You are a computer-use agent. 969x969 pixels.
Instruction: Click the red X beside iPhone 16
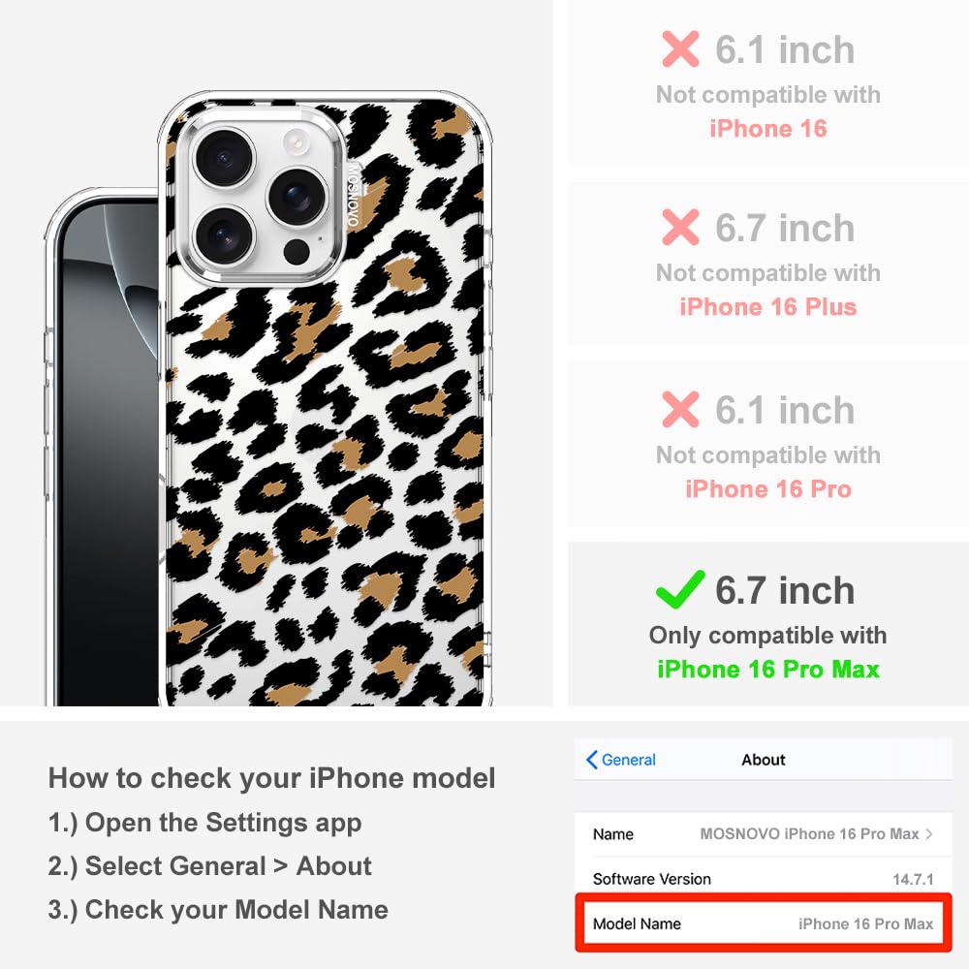680,48
